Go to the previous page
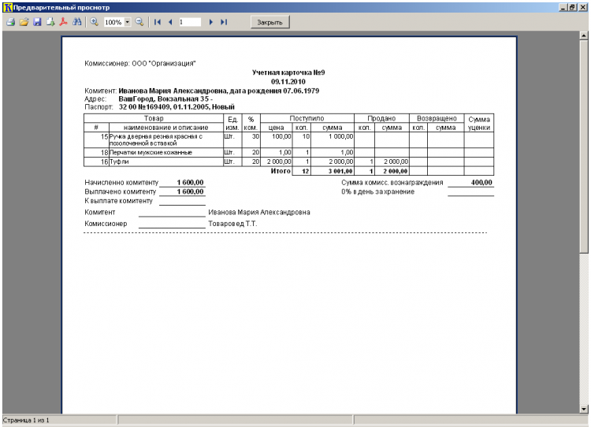The image size is (591, 427). 170,22
